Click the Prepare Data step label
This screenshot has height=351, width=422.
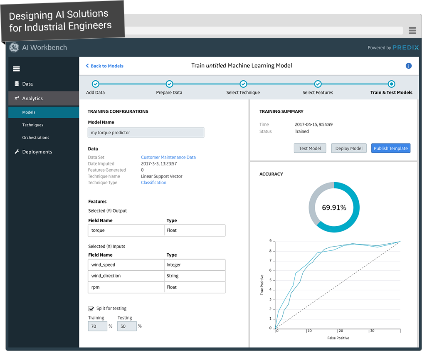[169, 93]
